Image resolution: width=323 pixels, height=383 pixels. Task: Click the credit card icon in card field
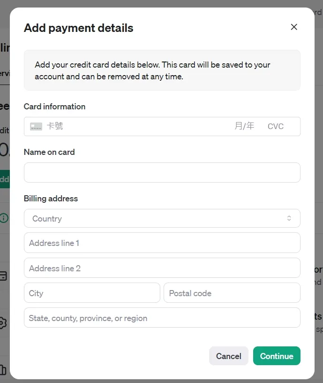pos(36,126)
